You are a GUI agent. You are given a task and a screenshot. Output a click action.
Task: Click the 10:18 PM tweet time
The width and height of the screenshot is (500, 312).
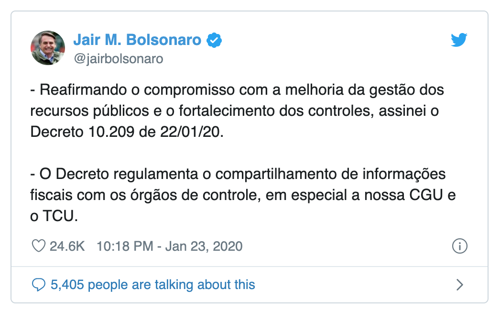coord(125,246)
